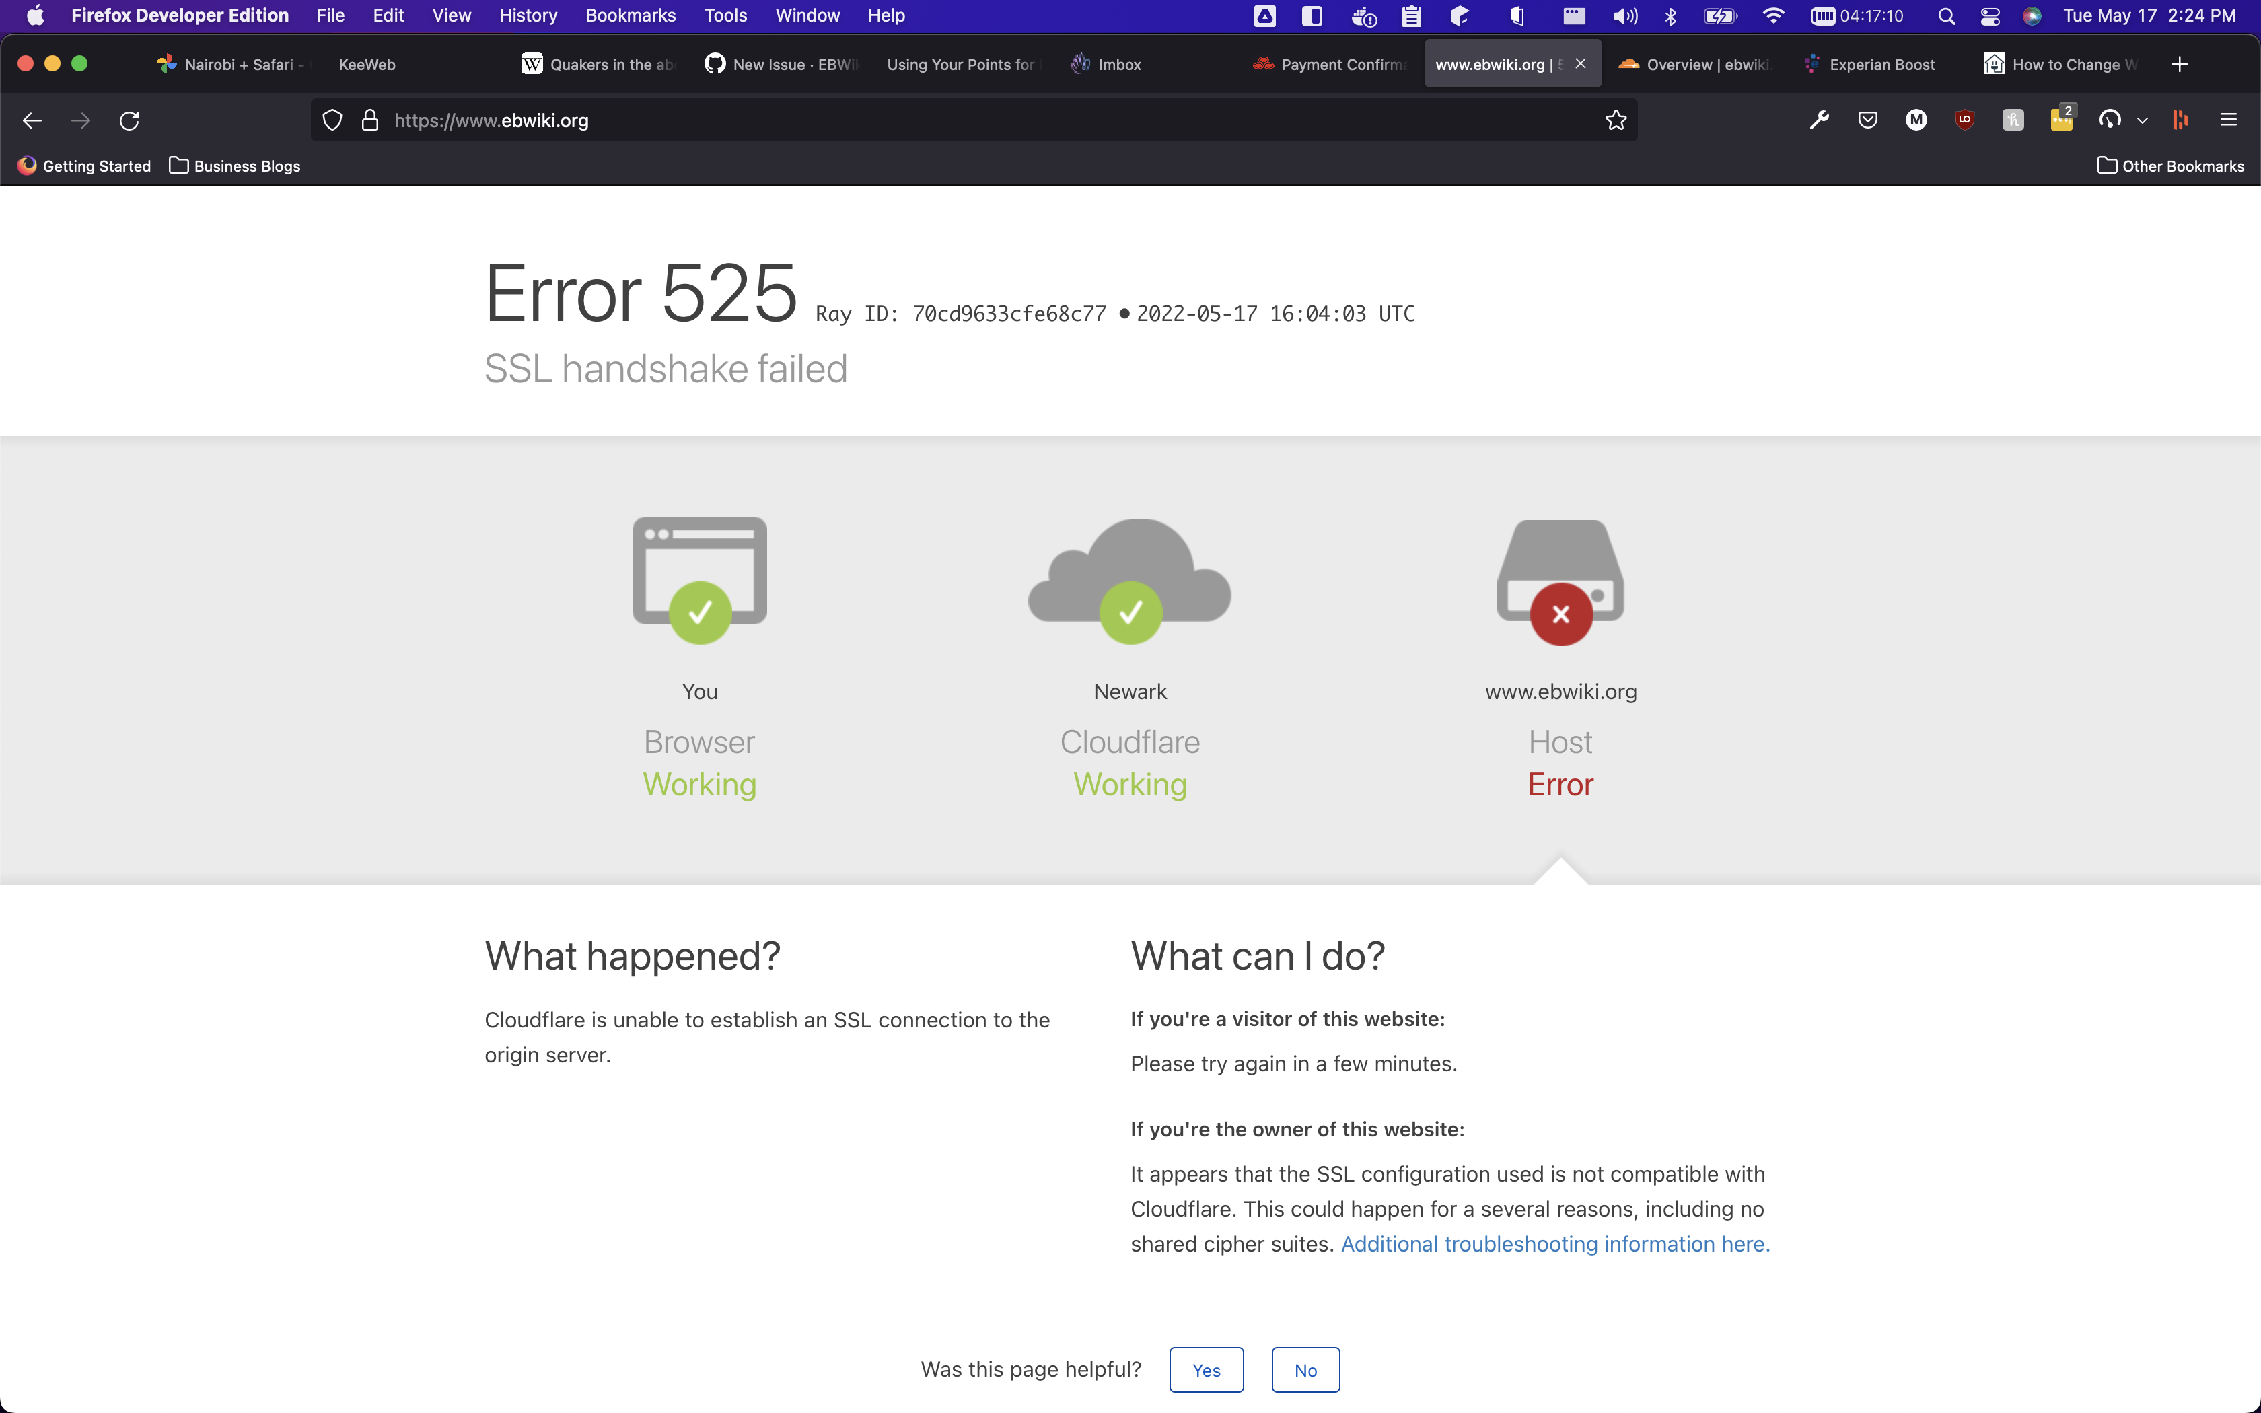Switch to the Imbox tab
The width and height of the screenshot is (2261, 1413).
pyautogui.click(x=1118, y=63)
